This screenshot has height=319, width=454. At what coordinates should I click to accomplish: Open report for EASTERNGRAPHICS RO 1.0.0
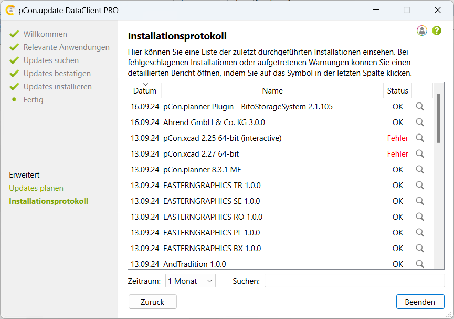[420, 217]
